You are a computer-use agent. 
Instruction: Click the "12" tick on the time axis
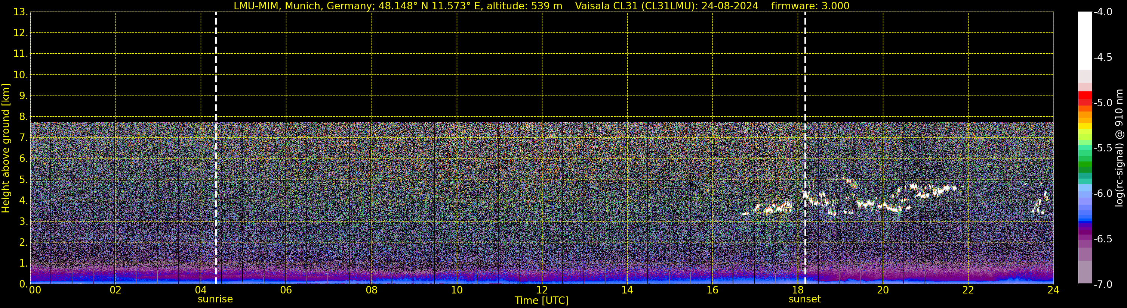542,290
